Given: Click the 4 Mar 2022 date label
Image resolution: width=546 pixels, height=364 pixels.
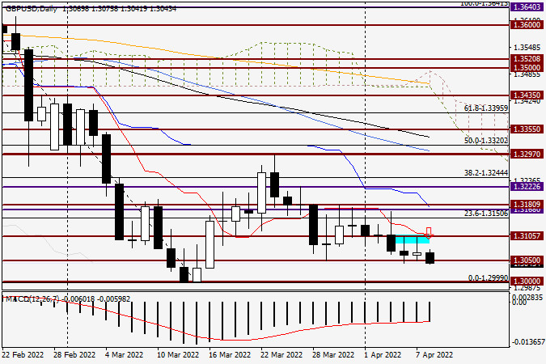Looking at the screenshot, I should click(x=124, y=354).
